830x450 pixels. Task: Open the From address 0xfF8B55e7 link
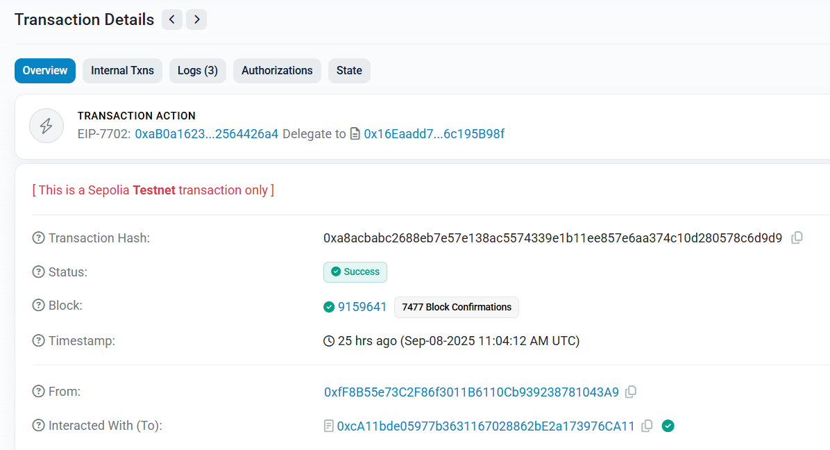point(471,392)
